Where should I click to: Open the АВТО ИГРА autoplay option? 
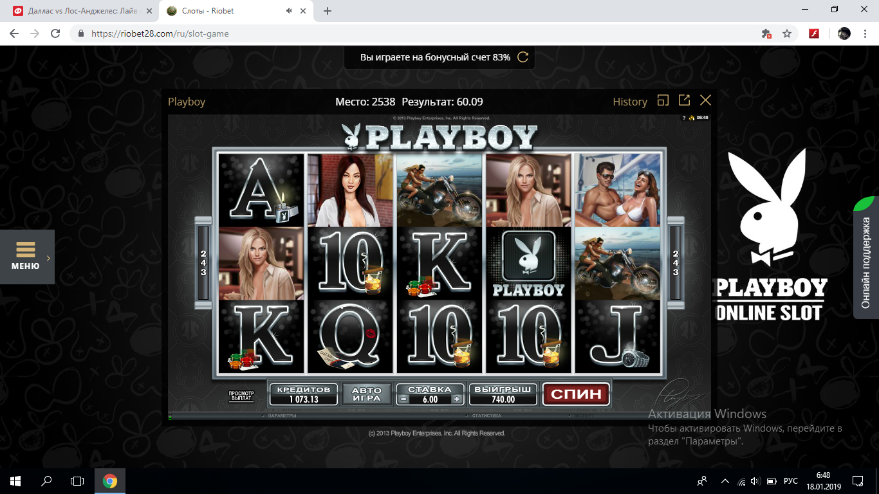click(366, 394)
